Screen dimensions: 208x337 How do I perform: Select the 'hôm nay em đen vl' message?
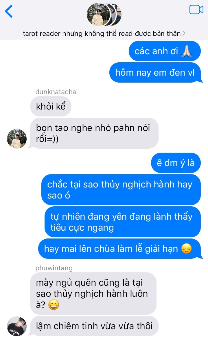point(156,73)
